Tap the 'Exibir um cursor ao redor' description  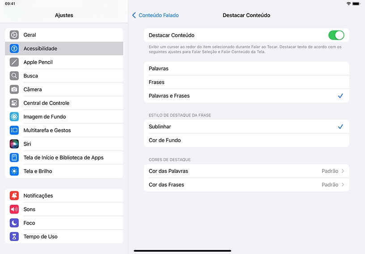click(245, 49)
